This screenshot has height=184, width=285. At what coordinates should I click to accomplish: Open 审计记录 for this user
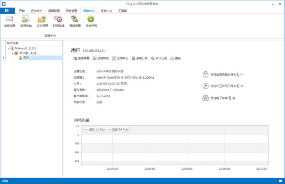tap(159, 58)
